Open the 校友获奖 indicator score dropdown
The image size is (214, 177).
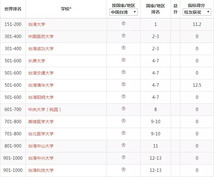tap(197, 12)
